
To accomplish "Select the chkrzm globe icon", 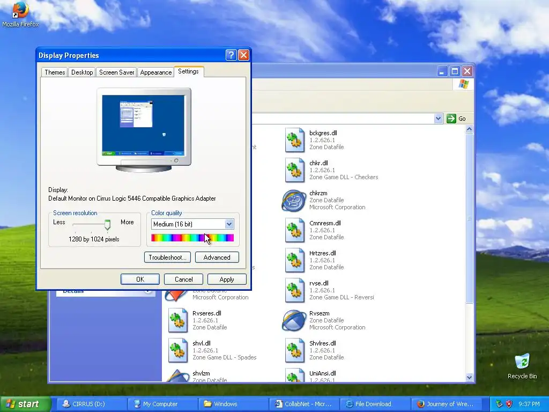I will (x=294, y=201).
